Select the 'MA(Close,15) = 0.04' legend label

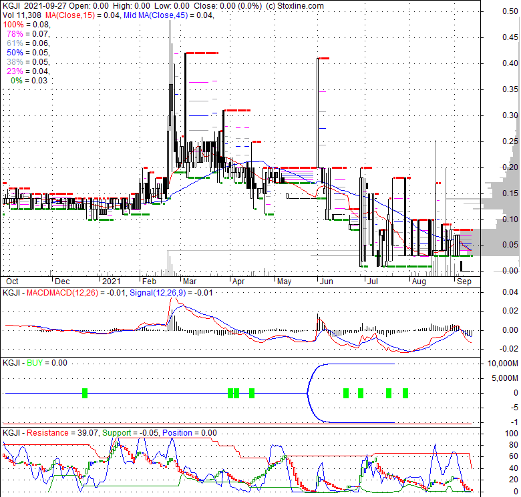coord(82,15)
